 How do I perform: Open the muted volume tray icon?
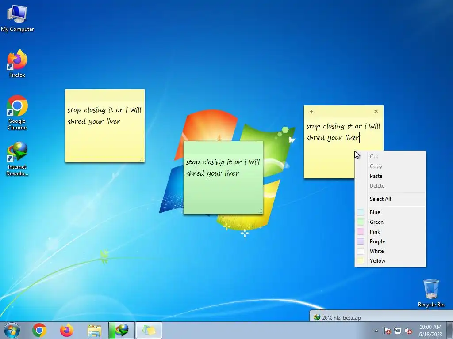[x=408, y=331]
